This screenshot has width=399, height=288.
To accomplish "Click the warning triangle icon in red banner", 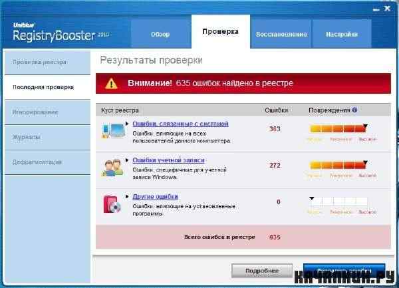I will click(x=112, y=83).
